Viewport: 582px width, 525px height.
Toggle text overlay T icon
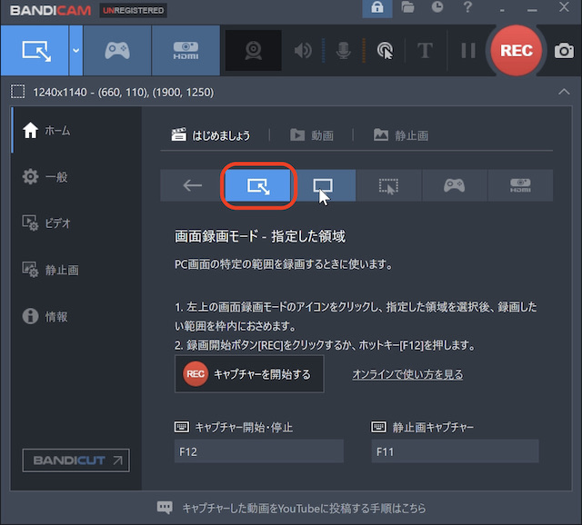click(425, 51)
